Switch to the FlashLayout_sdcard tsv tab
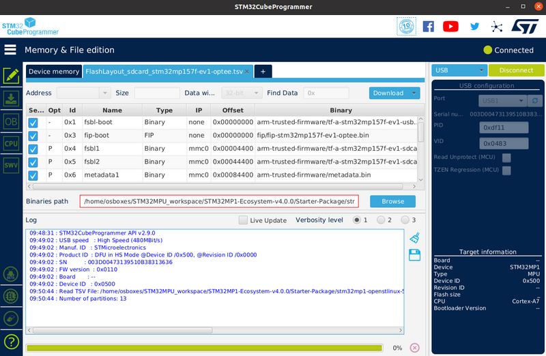The width and height of the screenshot is (546, 356). [164, 72]
